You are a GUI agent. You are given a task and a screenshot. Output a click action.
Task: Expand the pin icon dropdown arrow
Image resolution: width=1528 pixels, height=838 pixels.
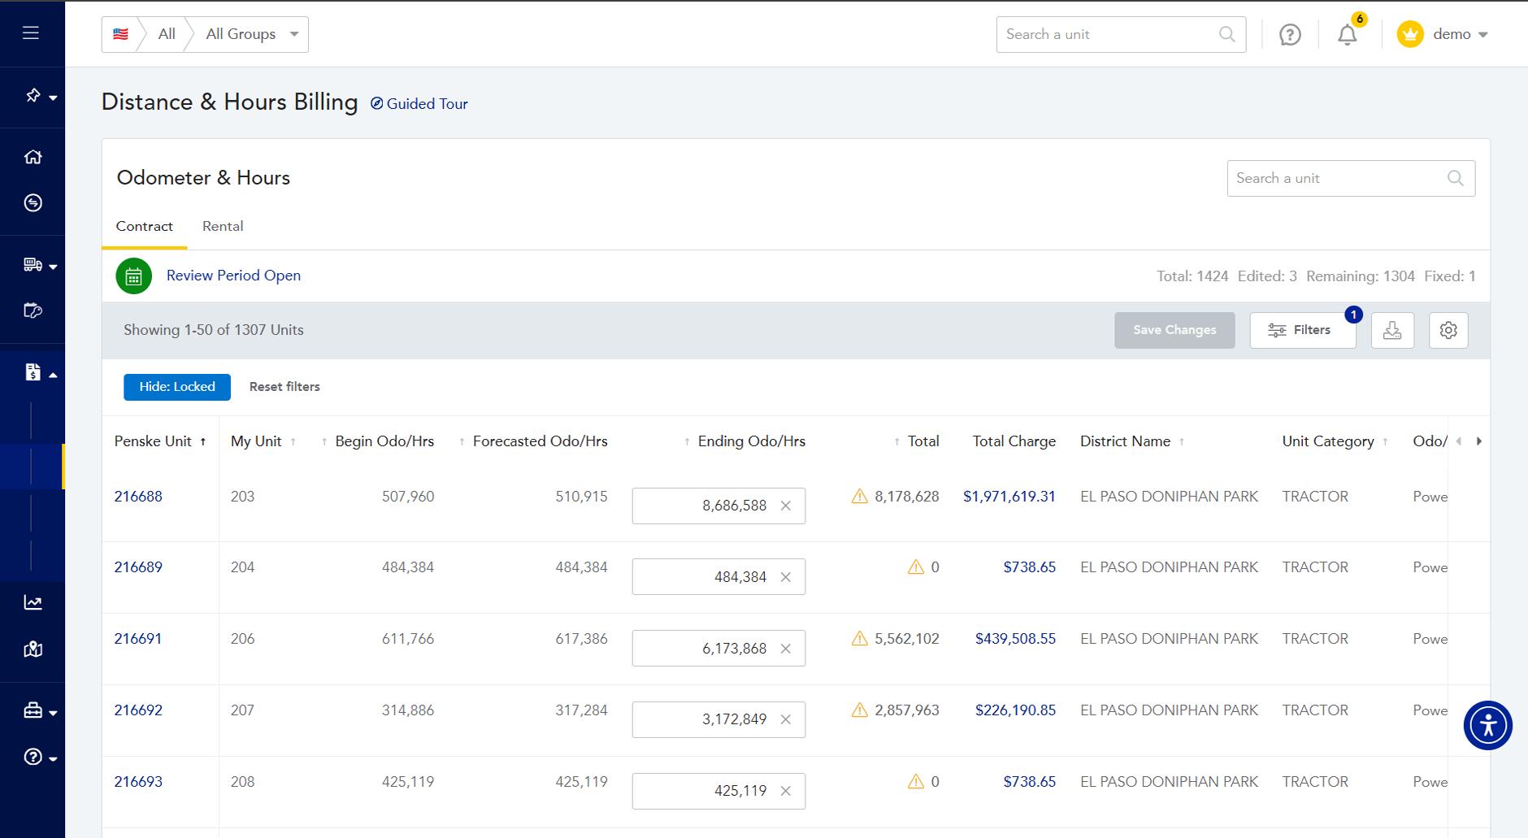53,98
